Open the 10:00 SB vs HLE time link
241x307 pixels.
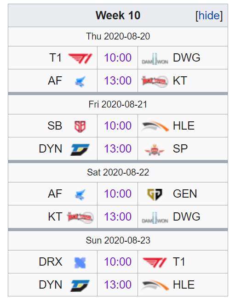[x=118, y=126]
